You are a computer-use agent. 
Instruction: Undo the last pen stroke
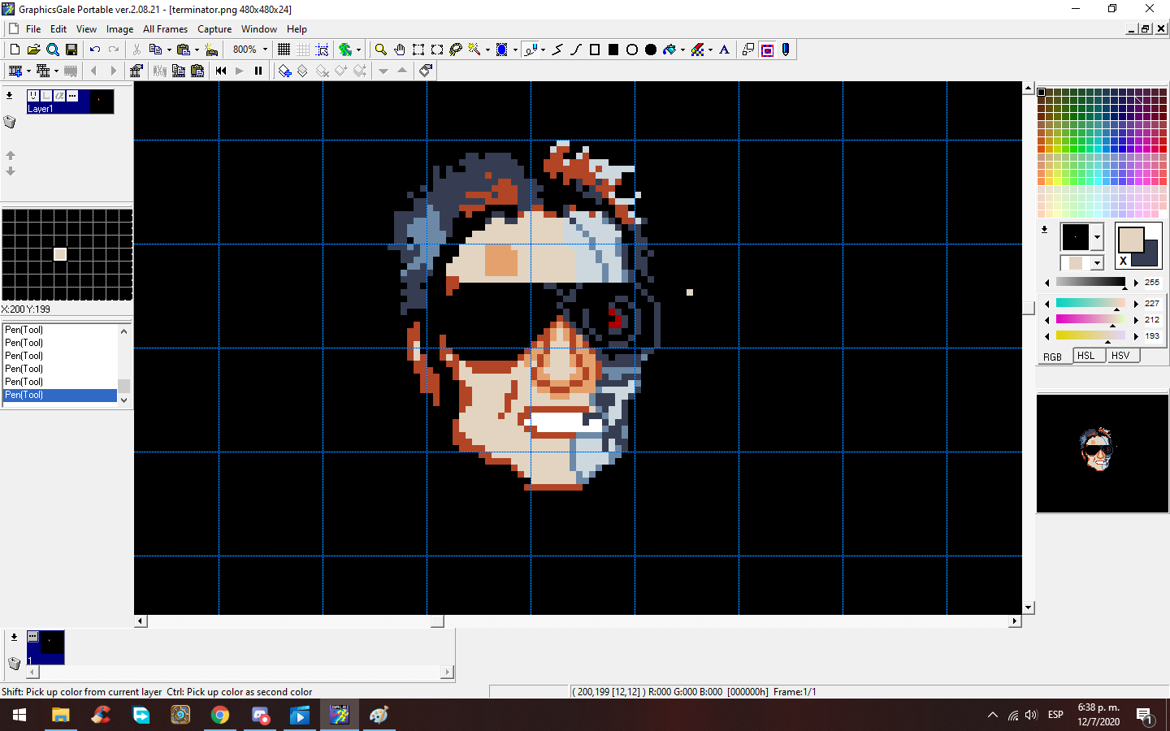pyautogui.click(x=95, y=50)
